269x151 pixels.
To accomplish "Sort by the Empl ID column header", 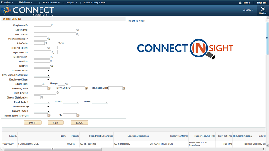I will coord(13,136).
